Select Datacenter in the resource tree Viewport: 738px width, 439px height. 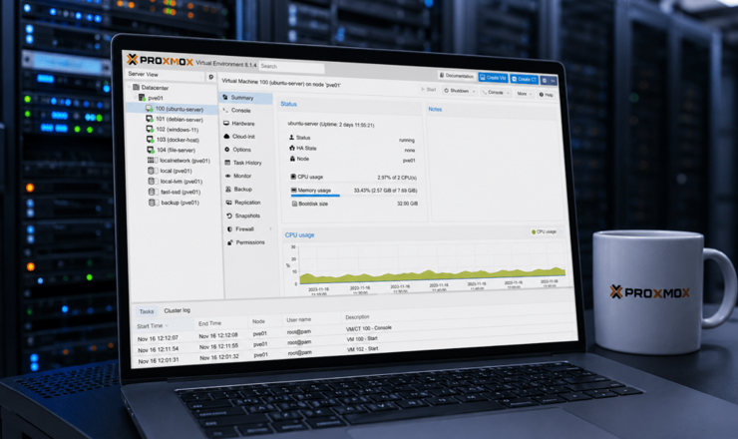155,88
